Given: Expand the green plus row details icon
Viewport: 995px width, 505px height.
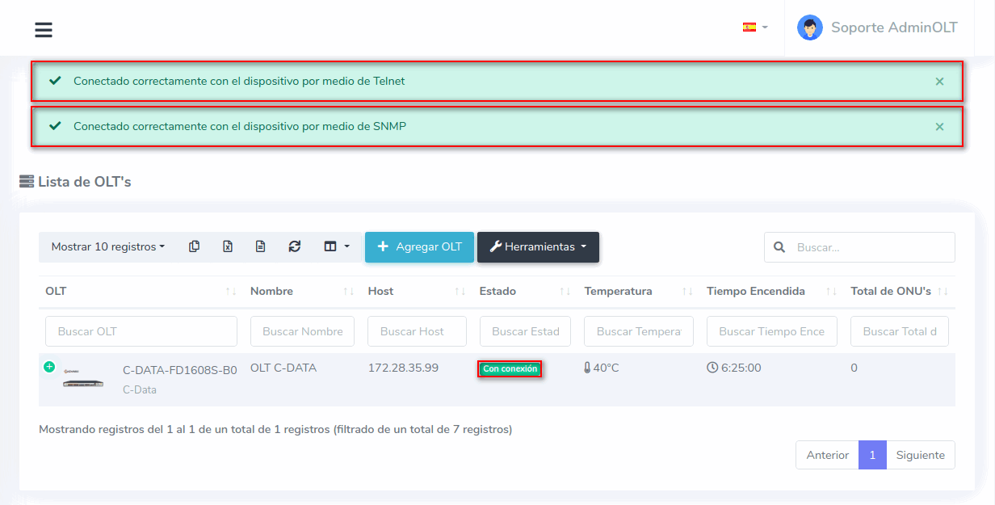Looking at the screenshot, I should (49, 367).
